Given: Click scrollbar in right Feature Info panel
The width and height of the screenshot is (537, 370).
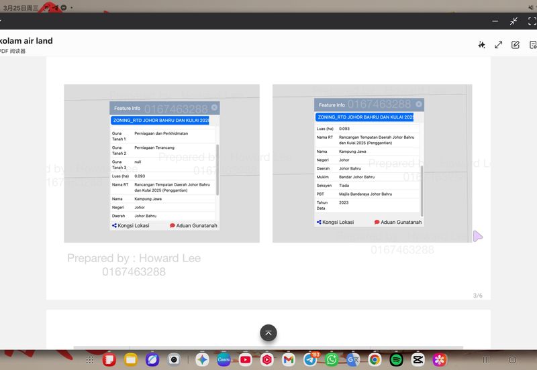Looking at the screenshot, I should pos(422,190).
